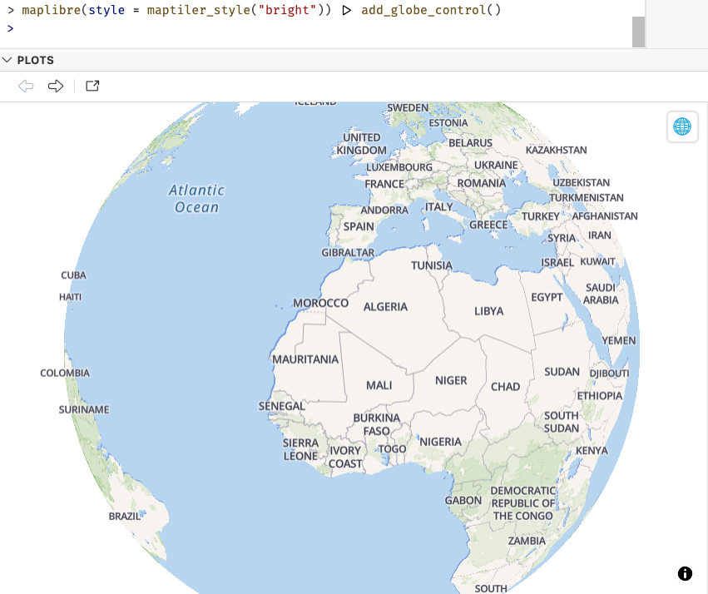The image size is (708, 594).
Task: Click the ETHIOPIA country label
Action: tap(600, 396)
